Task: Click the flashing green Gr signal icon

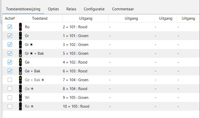Action: (x=20, y=45)
